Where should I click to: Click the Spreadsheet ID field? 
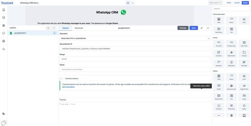coord(135,49)
